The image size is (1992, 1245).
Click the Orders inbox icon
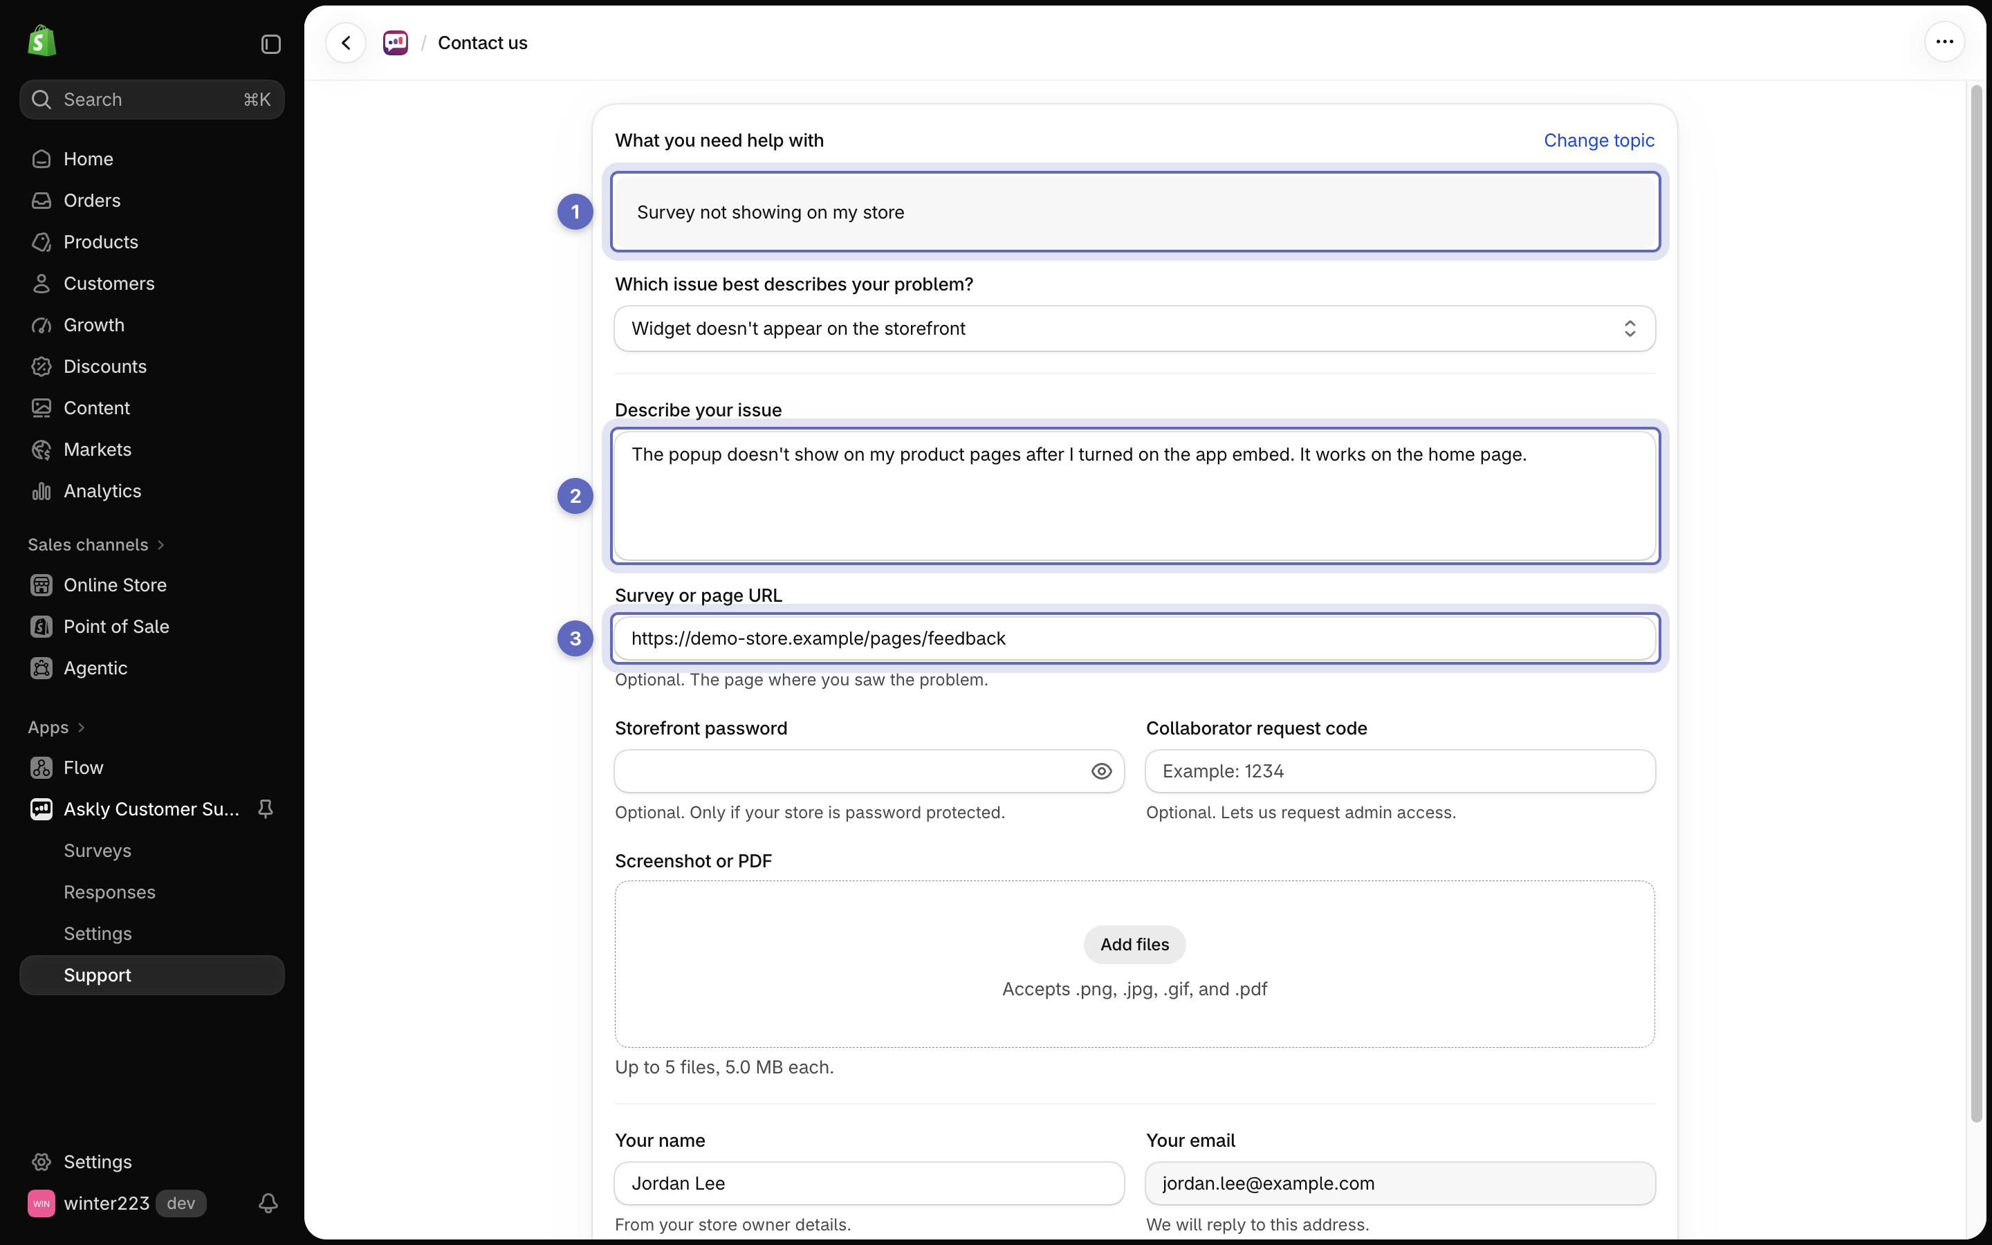click(x=41, y=200)
